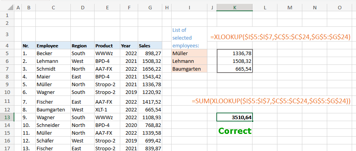Select column C header
The image size is (356, 151).
[53, 7]
